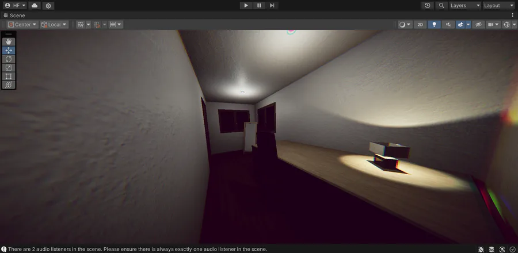Open the draw mode shading dropdown
The width and height of the screenshot is (518, 253).
[x=405, y=24]
